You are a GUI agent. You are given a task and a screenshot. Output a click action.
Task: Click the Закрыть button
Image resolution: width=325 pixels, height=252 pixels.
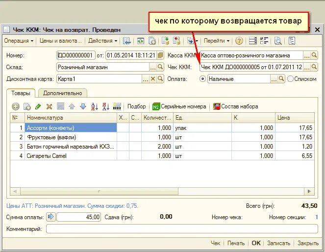(308, 243)
